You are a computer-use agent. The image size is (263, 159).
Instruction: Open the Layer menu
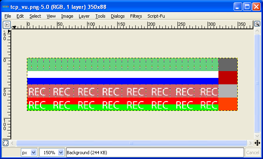click(x=84, y=16)
